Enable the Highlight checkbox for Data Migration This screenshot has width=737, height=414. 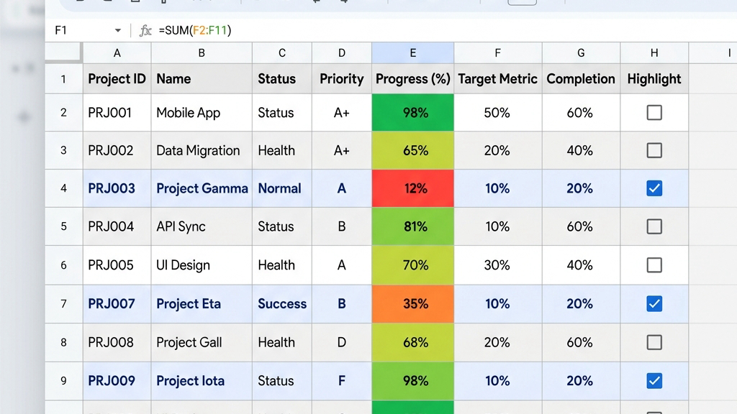[654, 151]
